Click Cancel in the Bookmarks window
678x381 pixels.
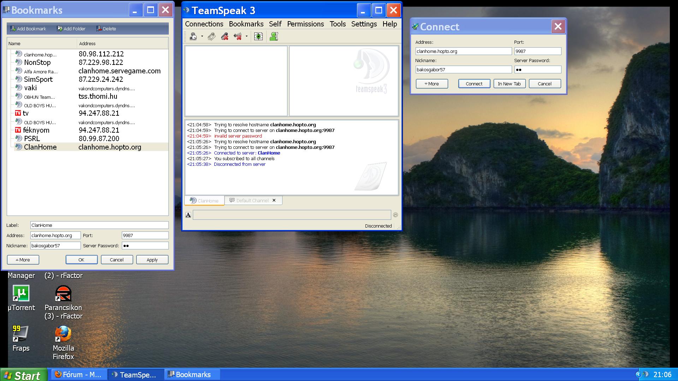click(x=117, y=260)
